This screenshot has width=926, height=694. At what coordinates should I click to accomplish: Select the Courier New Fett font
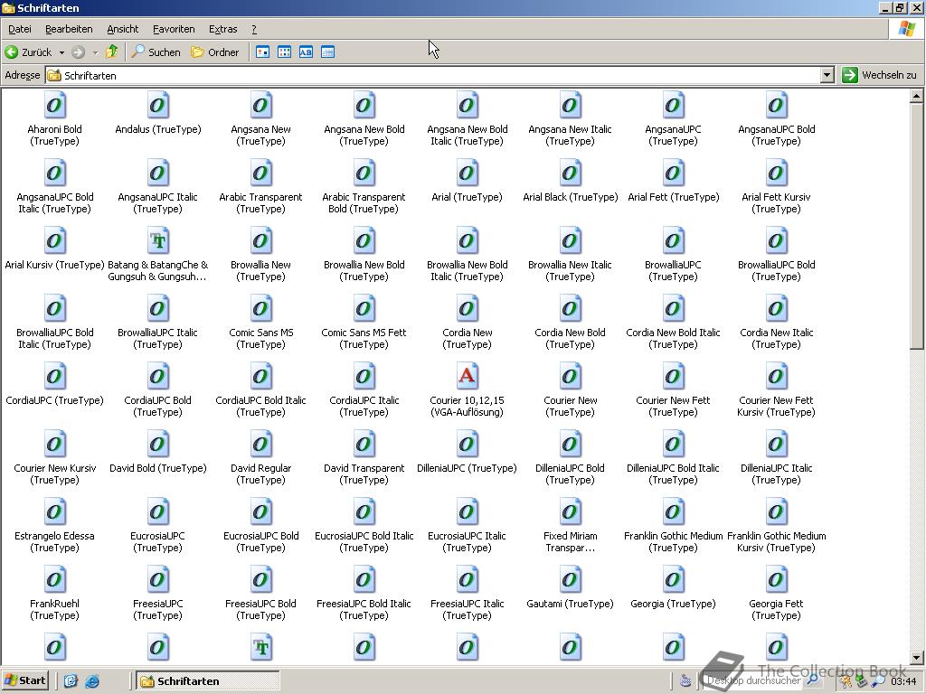click(x=673, y=378)
